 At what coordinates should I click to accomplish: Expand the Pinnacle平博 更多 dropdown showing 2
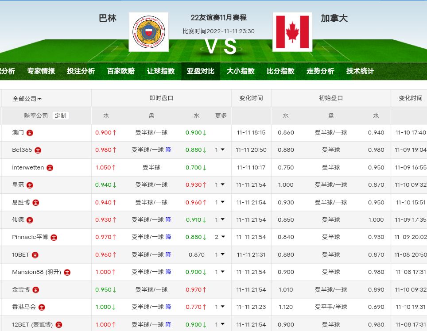tap(220, 237)
